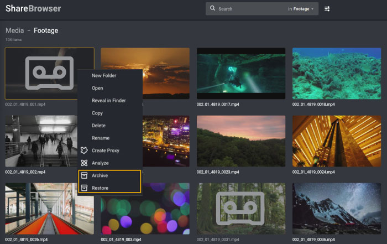The width and height of the screenshot is (387, 244).
Task: Click the ShareBrowser logo
Action: (33, 9)
